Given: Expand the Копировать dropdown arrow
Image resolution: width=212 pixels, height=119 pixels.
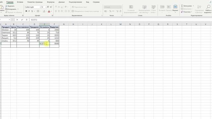Looking at the screenshot, I should click(18, 9).
